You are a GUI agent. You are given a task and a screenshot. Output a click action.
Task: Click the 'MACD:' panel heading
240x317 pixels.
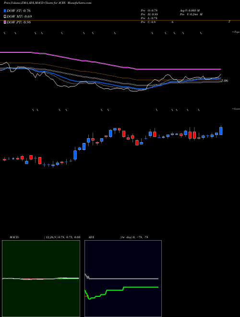[x=14, y=237]
